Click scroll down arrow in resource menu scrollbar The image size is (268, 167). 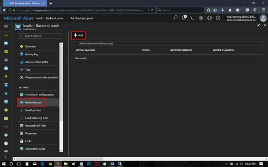(x=61, y=150)
